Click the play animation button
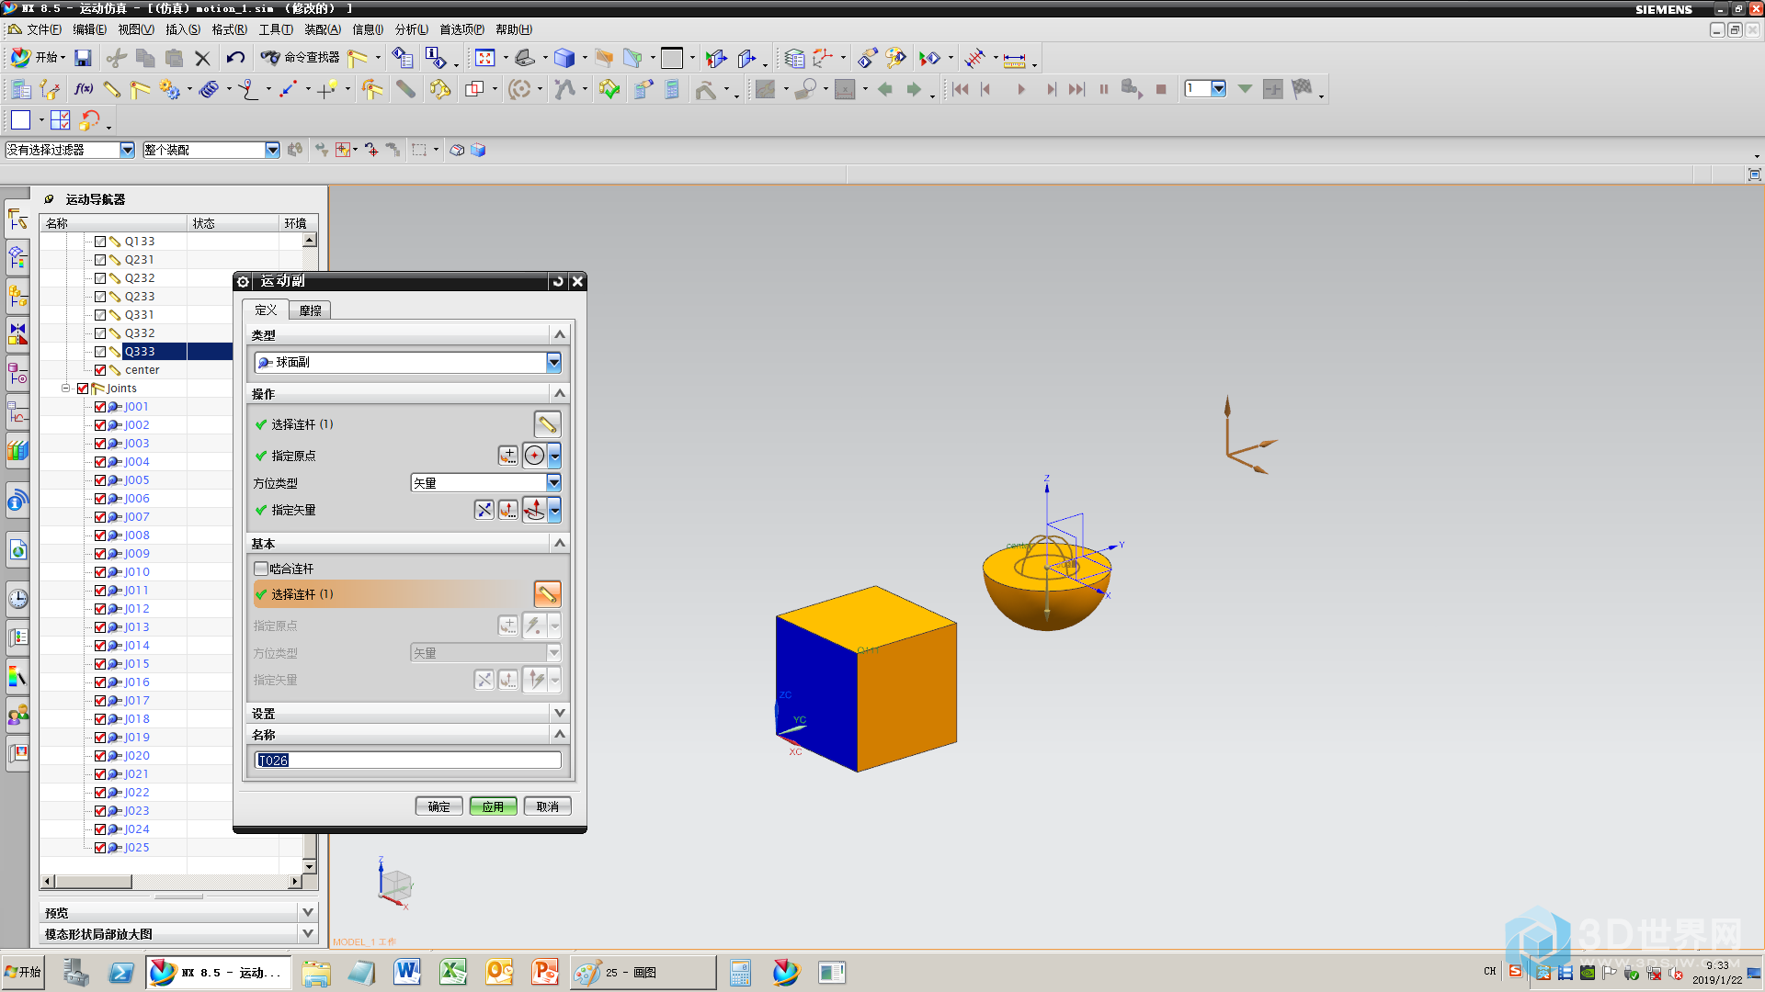Image resolution: width=1765 pixels, height=992 pixels. click(x=1020, y=89)
